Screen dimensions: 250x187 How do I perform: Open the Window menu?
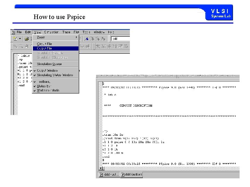99,32
